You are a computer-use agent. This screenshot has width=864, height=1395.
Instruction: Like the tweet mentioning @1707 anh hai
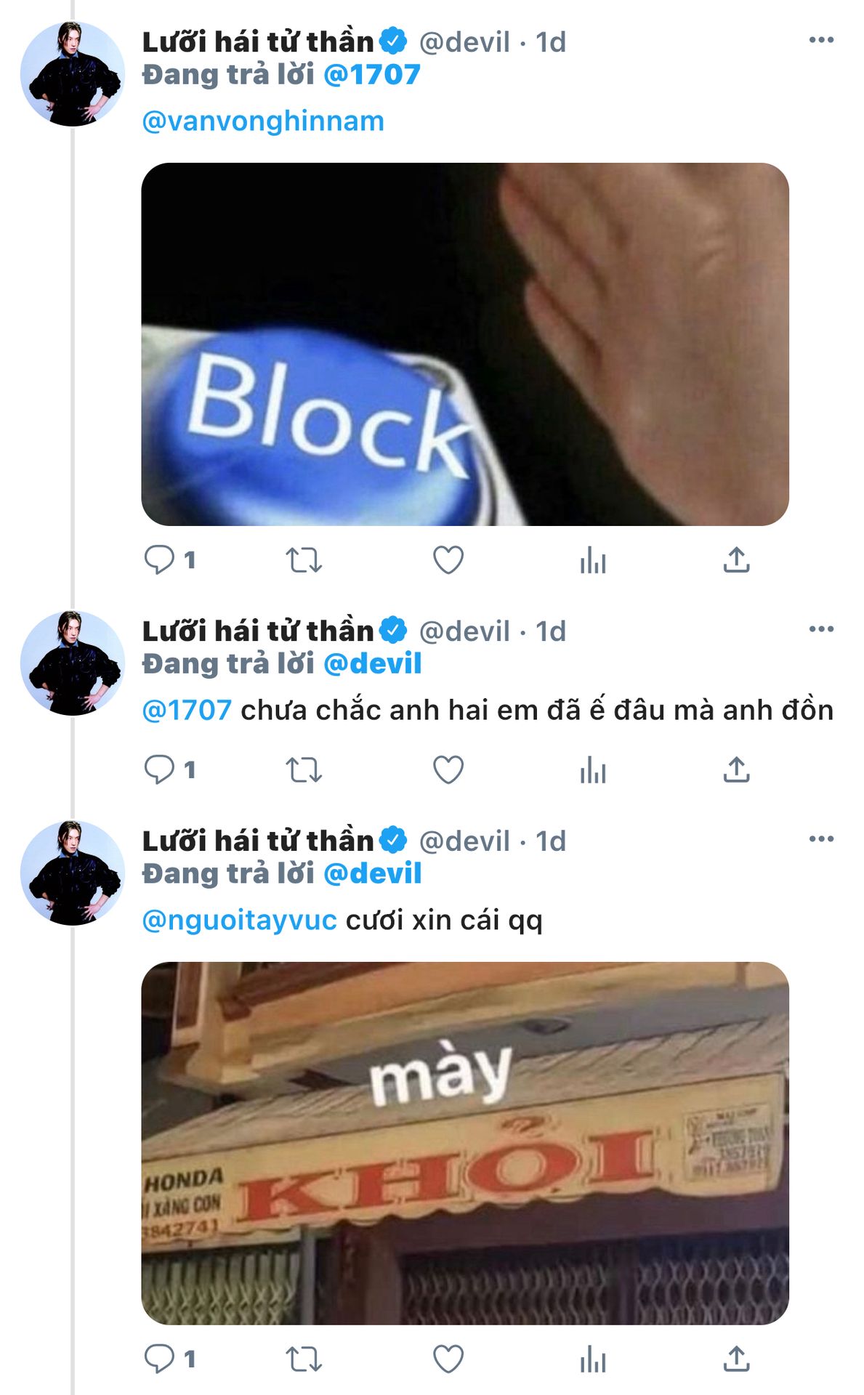[448, 769]
